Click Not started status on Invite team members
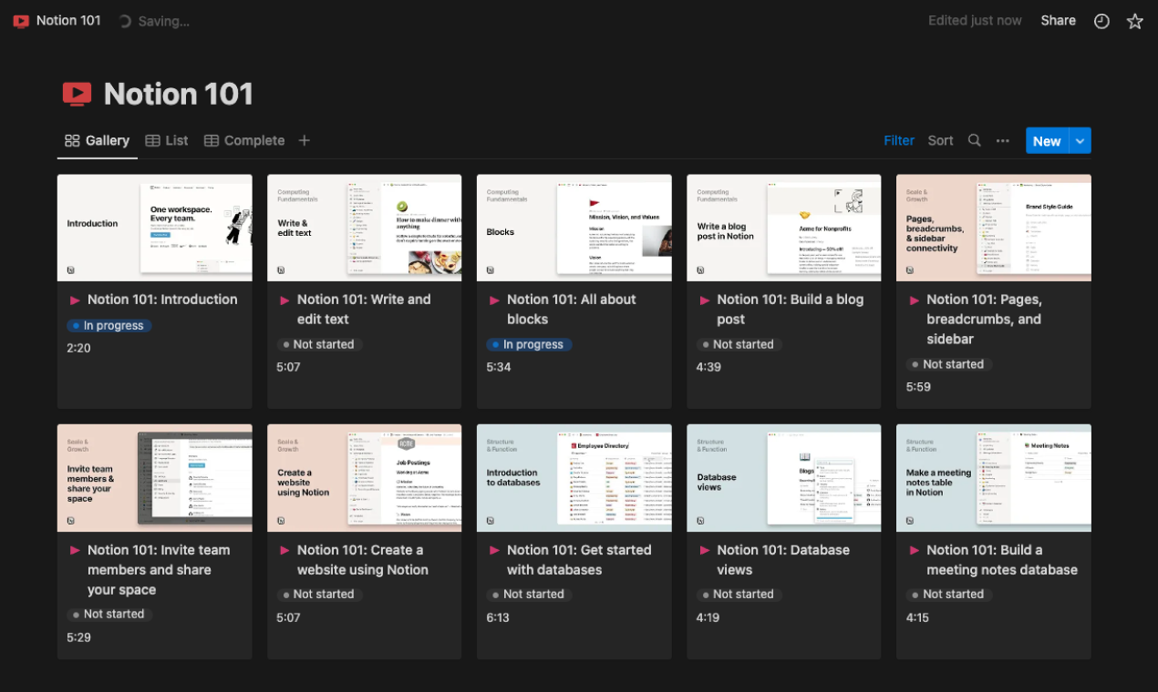The height and width of the screenshot is (692, 1158). (110, 615)
